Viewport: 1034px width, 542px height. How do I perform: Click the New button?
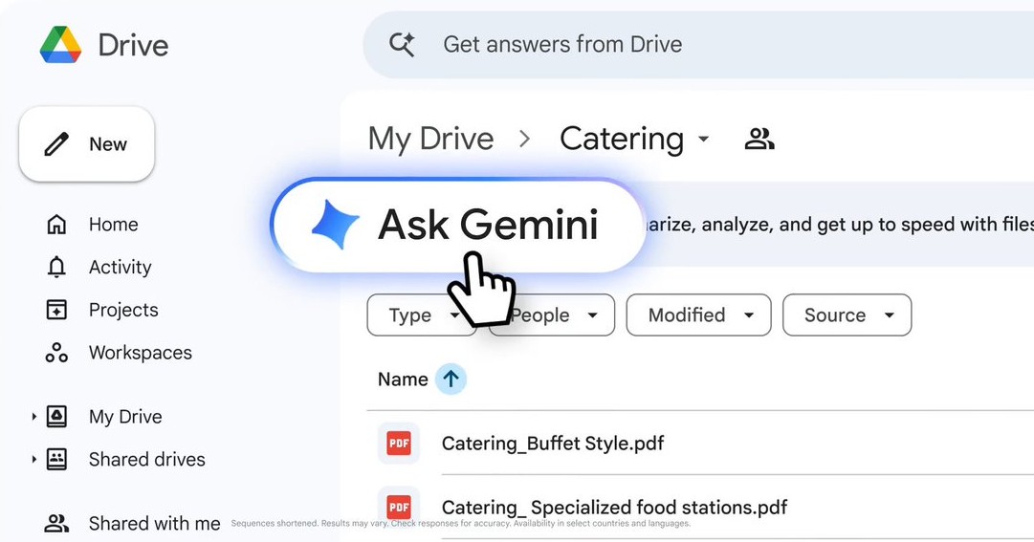(x=87, y=144)
